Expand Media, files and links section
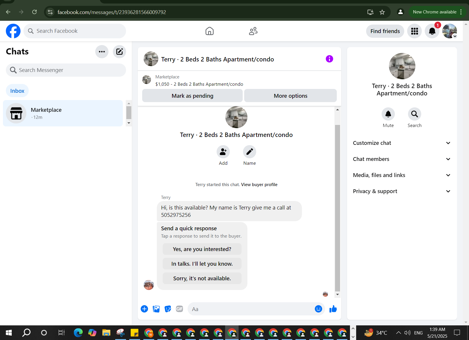The image size is (469, 340). click(x=402, y=175)
